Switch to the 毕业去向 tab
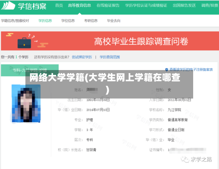Screen dimensions: 219x169 click(x=113, y=21)
